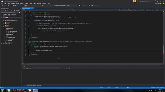This screenshot has width=165, height=92.
Task: Select PlayerInput.h in Solution Explorer
Action: pyautogui.click(x=13, y=33)
